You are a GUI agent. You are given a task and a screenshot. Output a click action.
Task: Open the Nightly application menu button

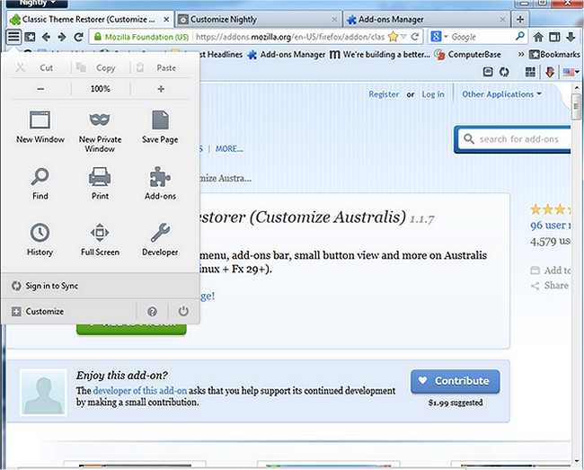coord(37,4)
